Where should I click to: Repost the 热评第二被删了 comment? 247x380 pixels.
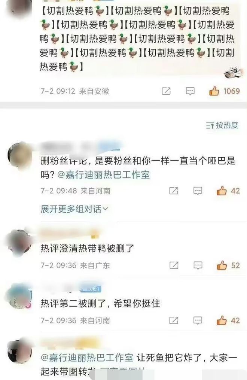point(174,320)
